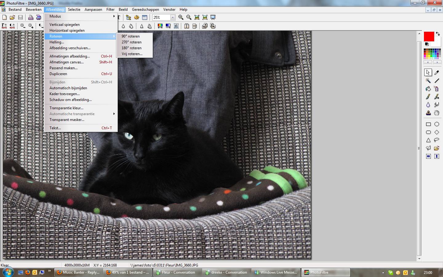Show previous color palette with left arrow
The height and width of the screenshot is (277, 443).
coord(428,62)
